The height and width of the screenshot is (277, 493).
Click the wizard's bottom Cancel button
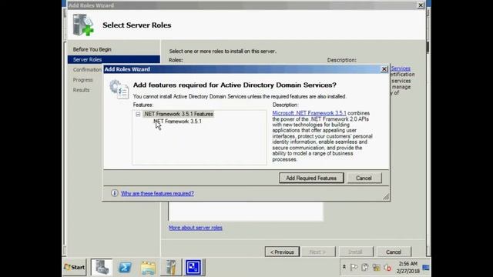394,252
